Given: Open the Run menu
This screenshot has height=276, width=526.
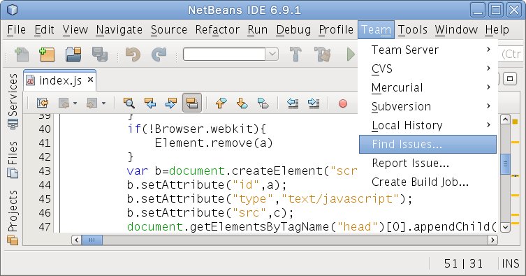Looking at the screenshot, I should (x=258, y=29).
